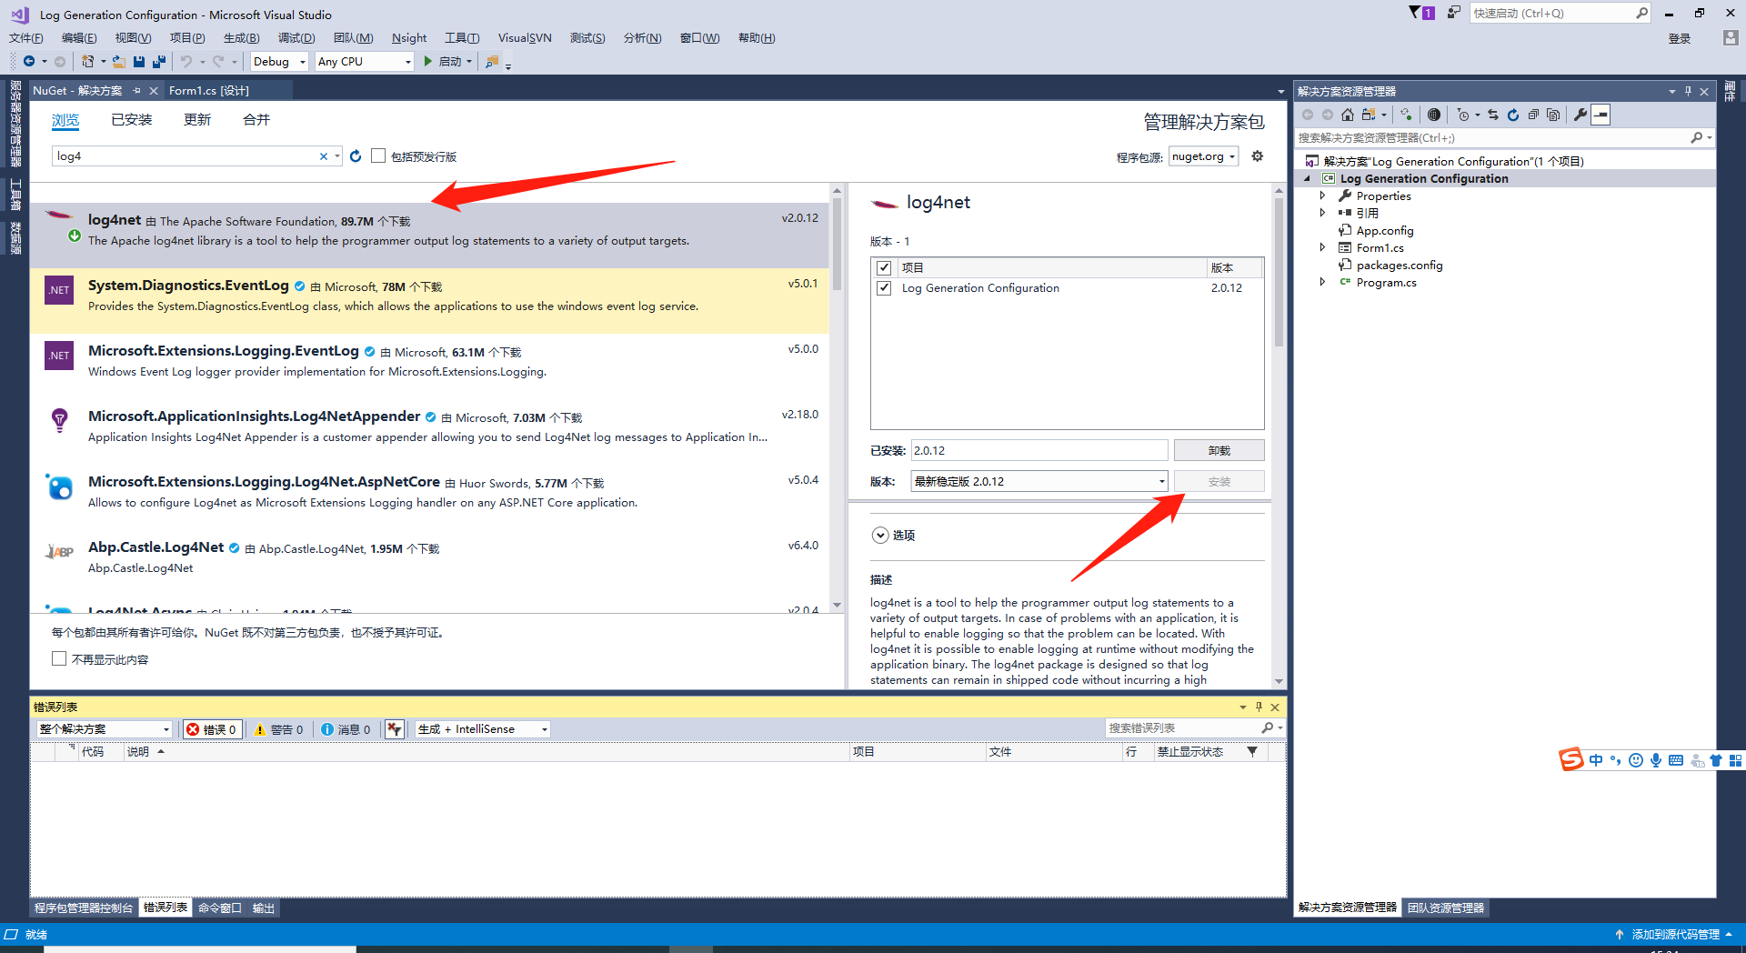Open the Any CPU platform dropdown
The height and width of the screenshot is (953, 1746).
coord(365,61)
